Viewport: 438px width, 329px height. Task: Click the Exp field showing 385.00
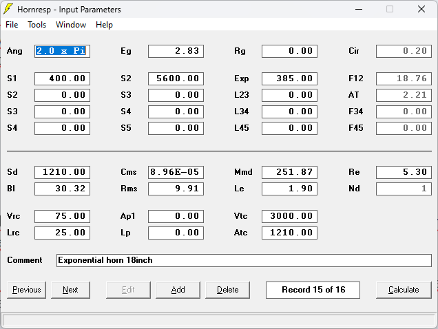pyautogui.click(x=289, y=78)
